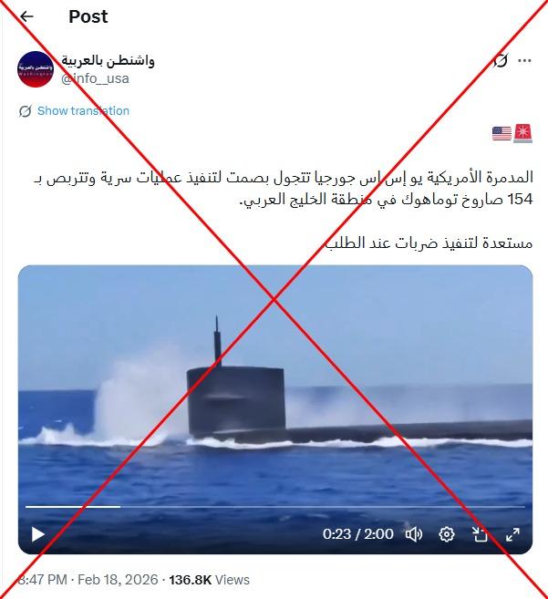Mute the video with the speaker icon
The image size is (548, 599).
click(x=413, y=534)
